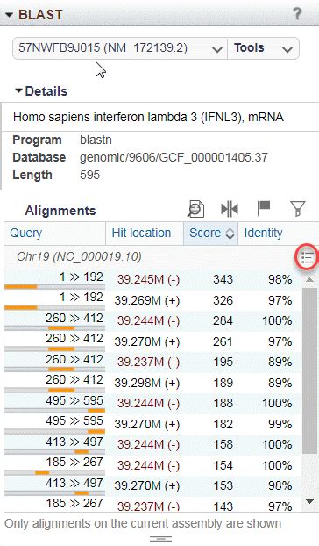Select the alignment with score 195
The image size is (319, 546).
click(152, 363)
